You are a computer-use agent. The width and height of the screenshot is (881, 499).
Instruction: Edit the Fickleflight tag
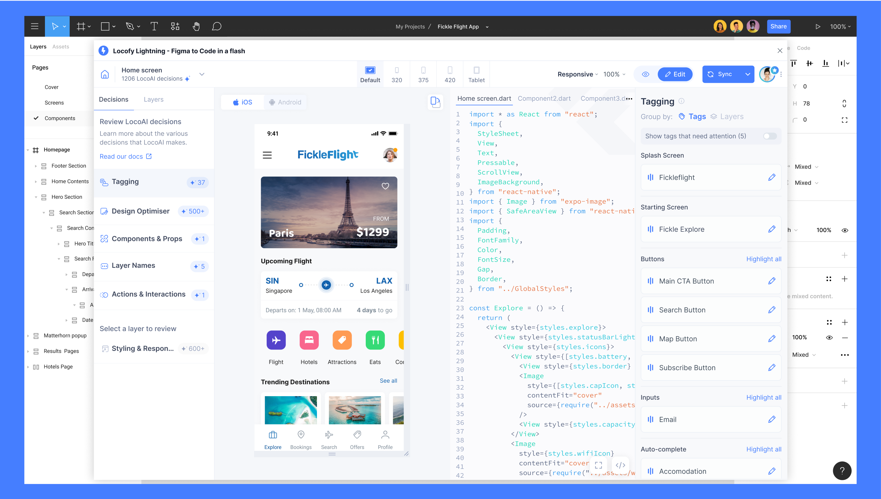pyautogui.click(x=772, y=177)
